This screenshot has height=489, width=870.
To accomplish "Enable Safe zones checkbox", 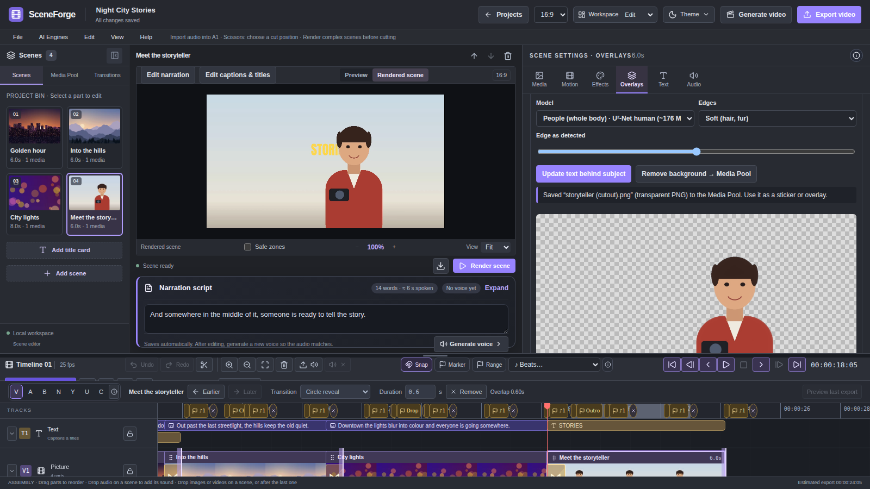I will click(x=248, y=247).
